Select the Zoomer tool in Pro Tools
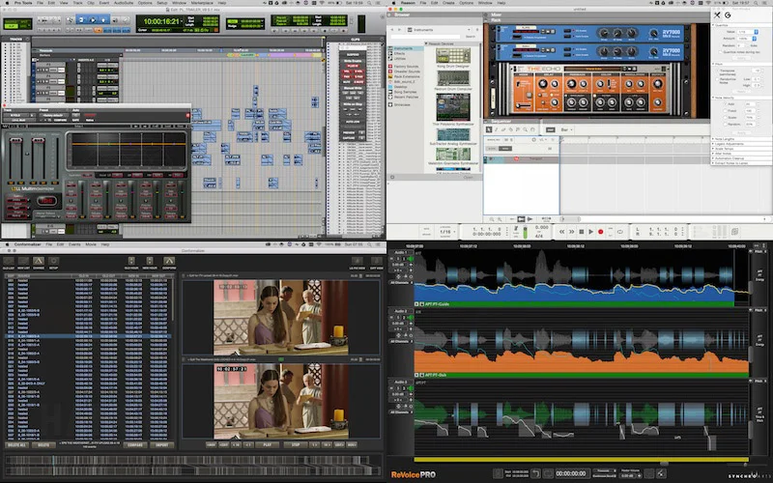The image size is (773, 483). pyautogui.click(x=70, y=20)
